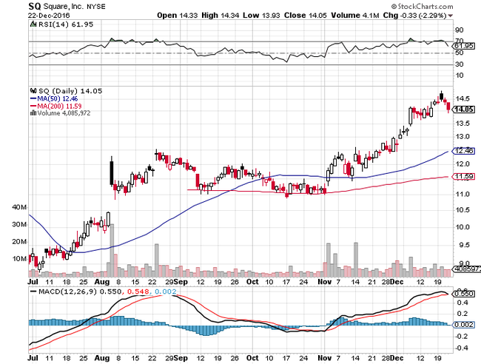This screenshot has height=364, width=481.
Task: Click the 61.95 RSI value tag
Action: (x=464, y=47)
